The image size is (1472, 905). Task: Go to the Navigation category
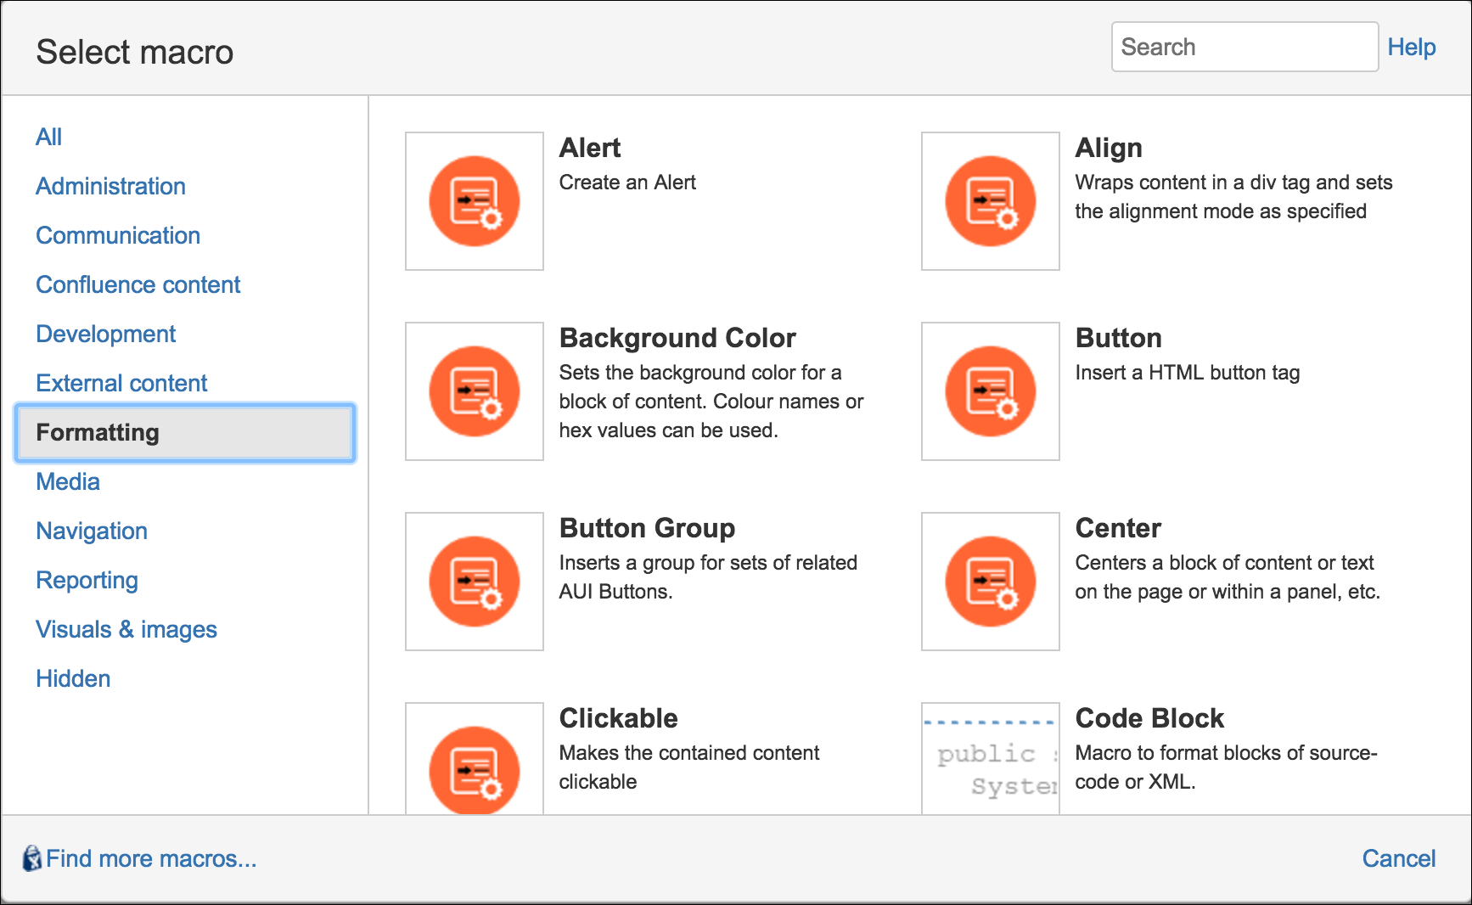92,531
